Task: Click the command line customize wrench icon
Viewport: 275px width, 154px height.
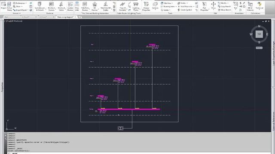Action: pyautogui.click(x=6, y=139)
